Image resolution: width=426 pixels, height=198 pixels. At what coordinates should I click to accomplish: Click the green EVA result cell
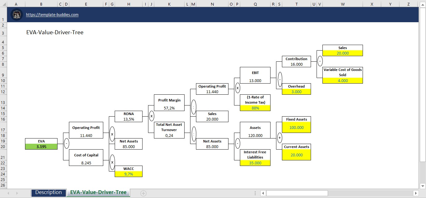coord(41,146)
